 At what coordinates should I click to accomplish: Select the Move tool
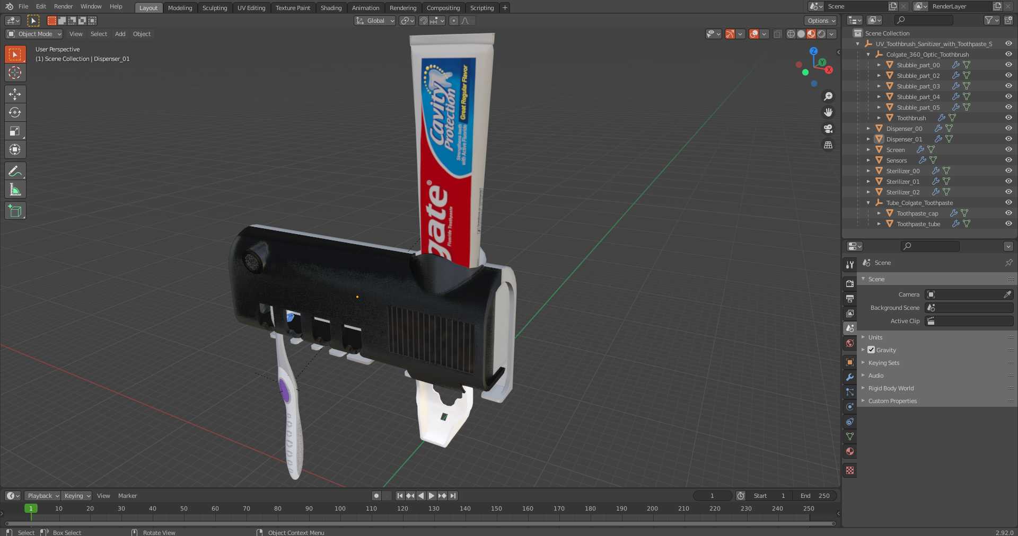point(15,94)
